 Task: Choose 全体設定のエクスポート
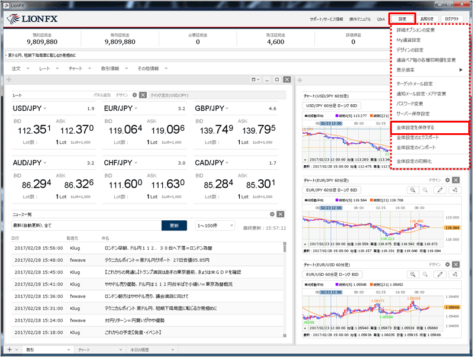pos(417,137)
